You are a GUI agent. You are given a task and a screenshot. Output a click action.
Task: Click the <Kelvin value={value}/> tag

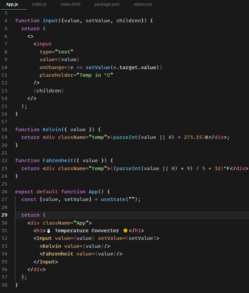pyautogui.click(x=75, y=246)
